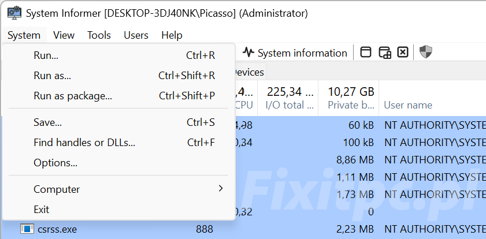Open the Help menu
This screenshot has width=486, height=239.
click(172, 35)
